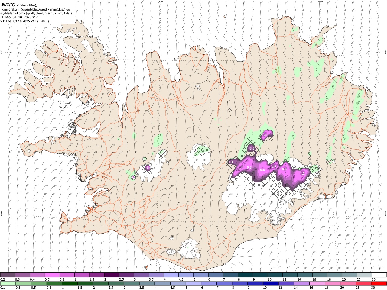This screenshot has height=290, width=387.
Task: Select bottom-row pink swatch between 16 and 18
Action: [x=317, y=284]
